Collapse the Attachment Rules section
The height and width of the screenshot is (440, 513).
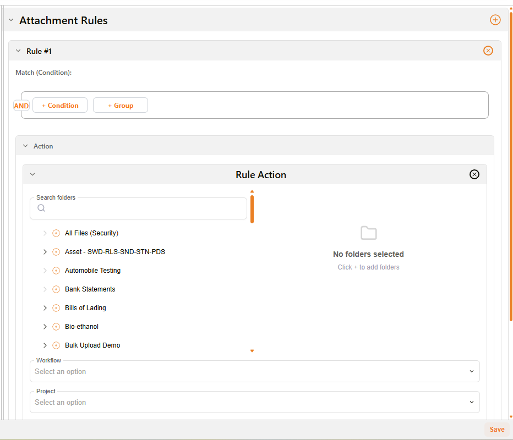click(x=11, y=20)
